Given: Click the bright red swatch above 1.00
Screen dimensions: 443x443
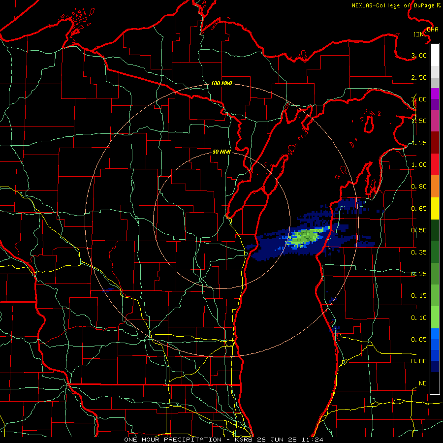Looking at the screenshot, I should [x=435, y=164].
